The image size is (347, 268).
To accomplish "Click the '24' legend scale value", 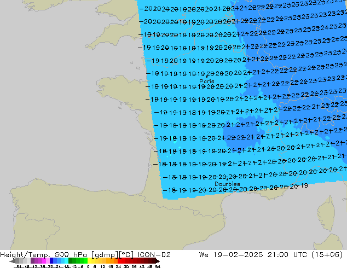I will [x=118, y=266].
